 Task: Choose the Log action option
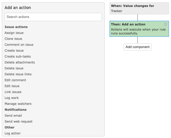coord(13,133)
